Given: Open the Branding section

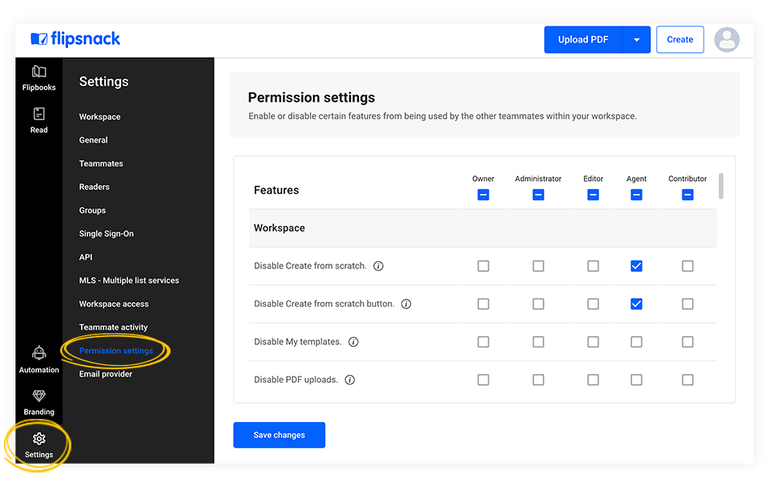Looking at the screenshot, I should (x=38, y=401).
